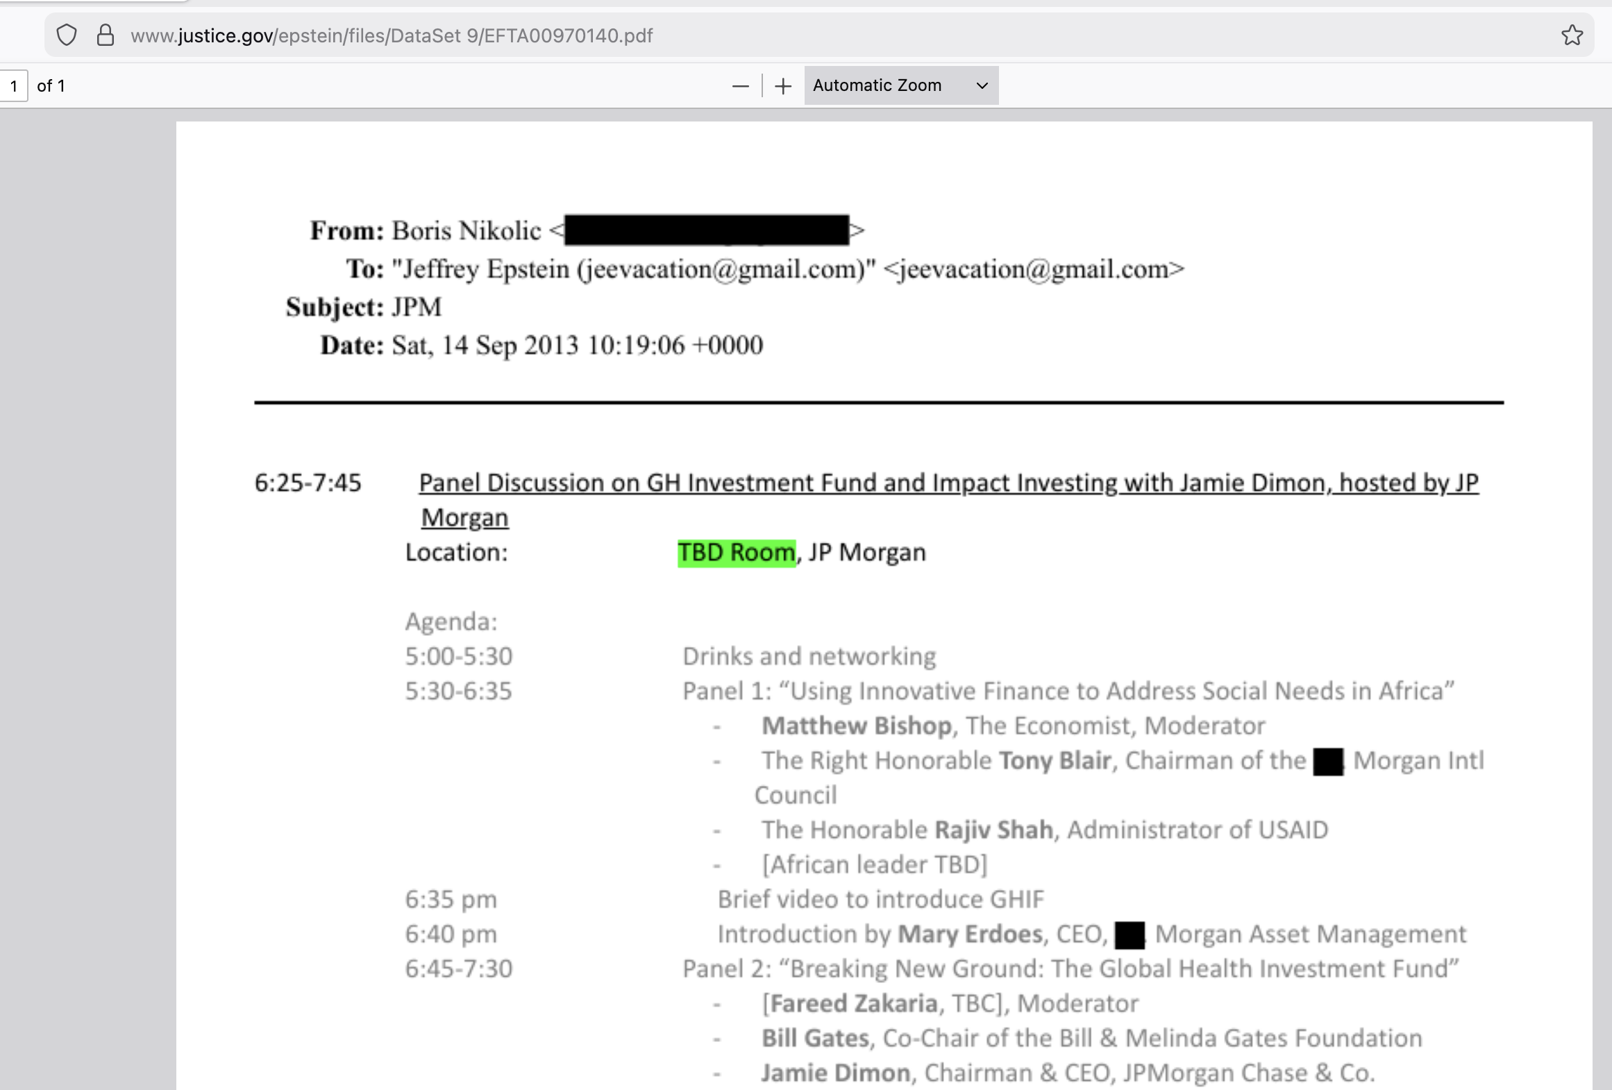Bookmark this page with the star icon

1572,35
